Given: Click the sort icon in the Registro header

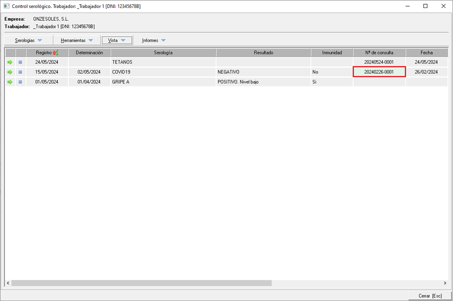Looking at the screenshot, I should [55, 53].
